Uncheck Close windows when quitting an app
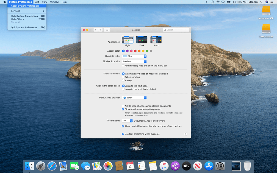This screenshot has height=173, width=277. (123, 109)
